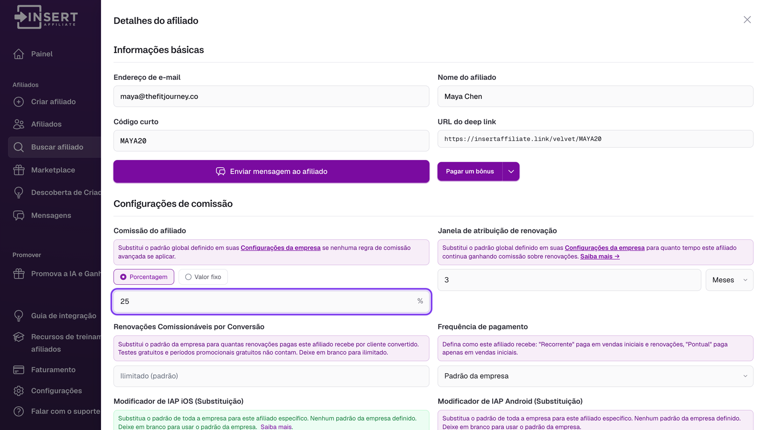Click the Informações básicas heading
The image size is (766, 430).
[158, 50]
